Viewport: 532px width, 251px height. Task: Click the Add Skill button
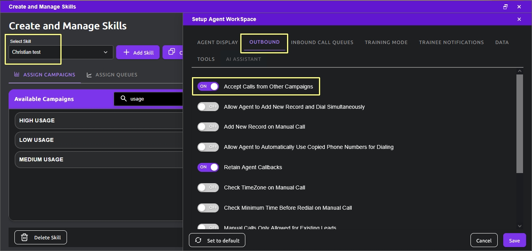[x=138, y=52]
